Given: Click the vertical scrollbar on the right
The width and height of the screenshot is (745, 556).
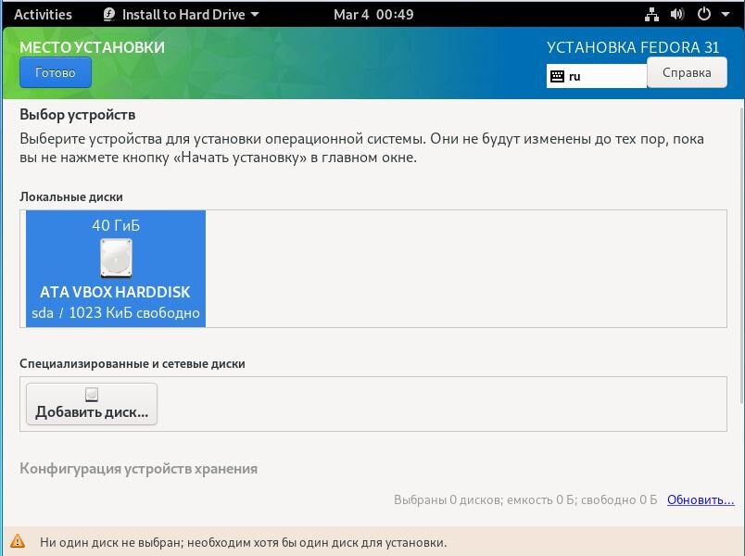Looking at the screenshot, I should tap(742, 257).
